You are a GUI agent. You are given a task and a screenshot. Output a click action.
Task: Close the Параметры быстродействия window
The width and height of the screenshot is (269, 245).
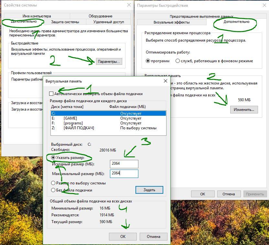point(264,5)
